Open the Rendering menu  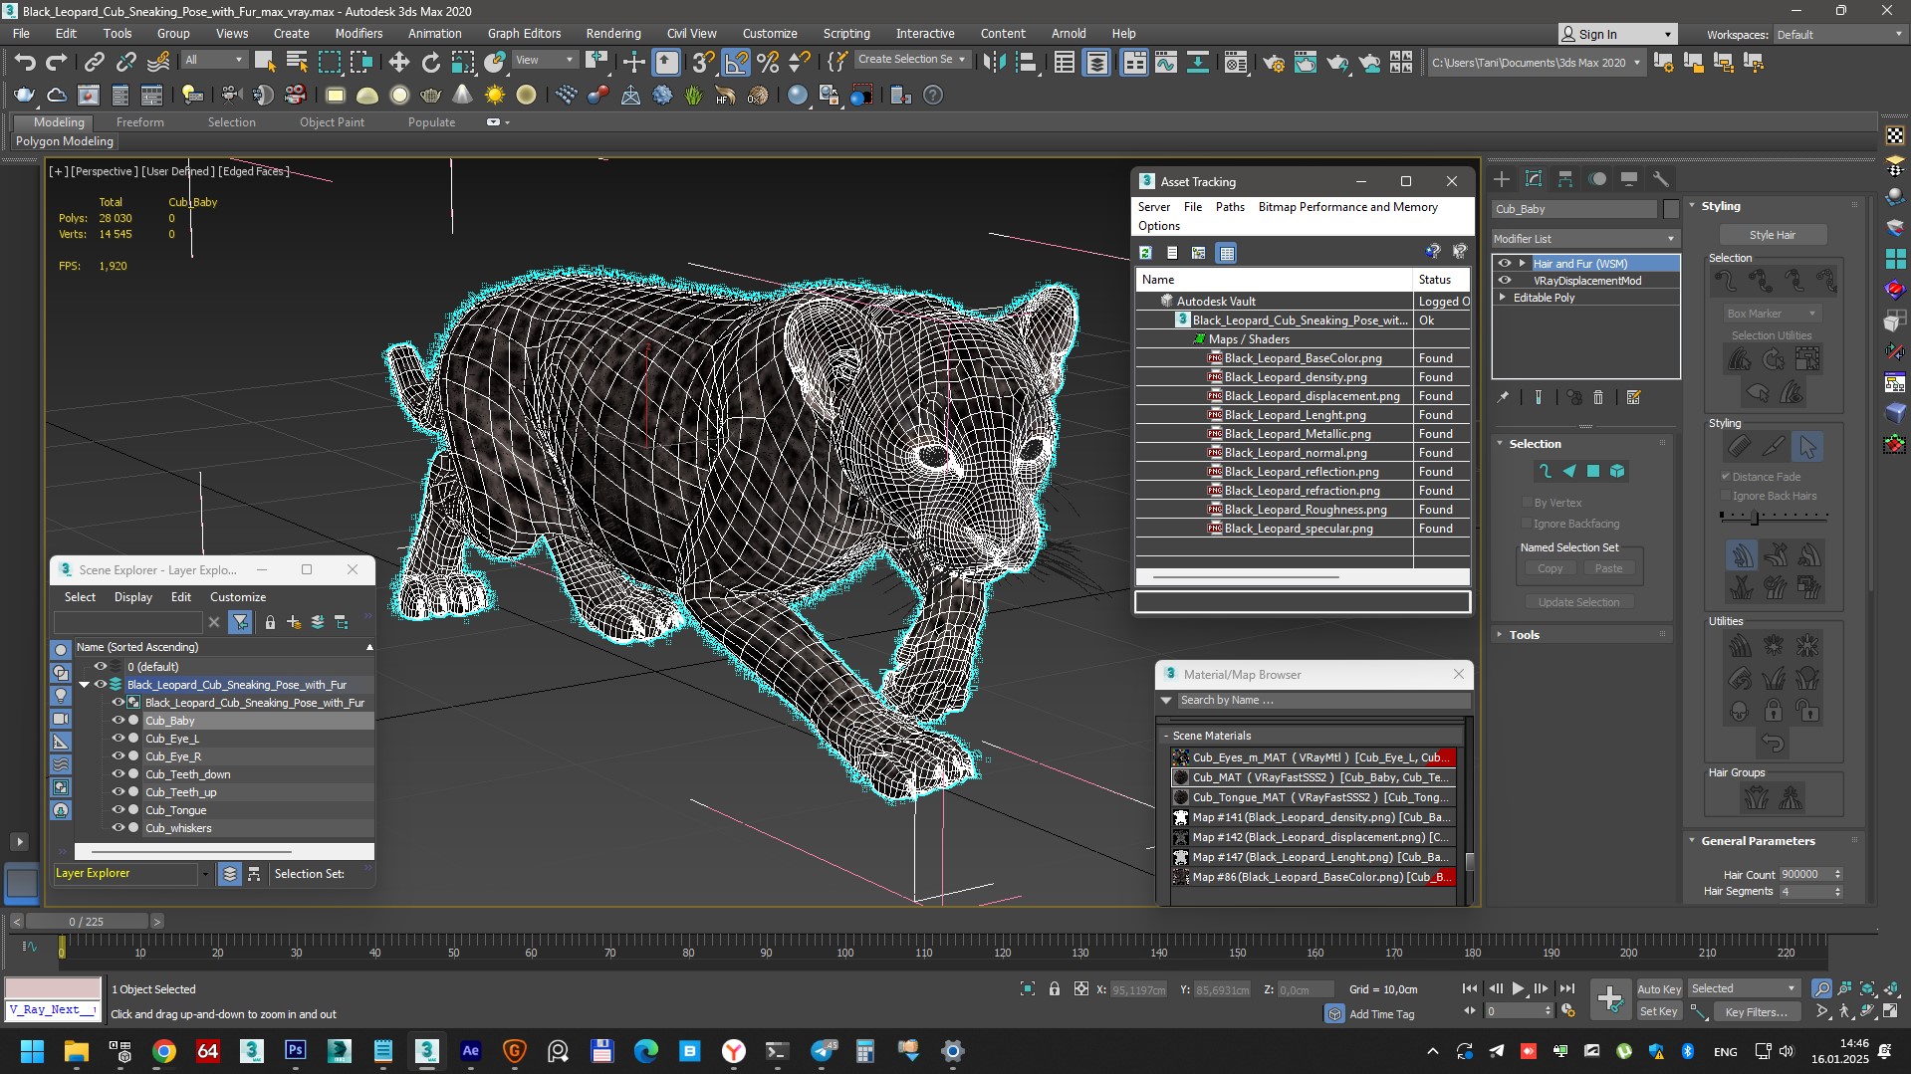pos(612,33)
